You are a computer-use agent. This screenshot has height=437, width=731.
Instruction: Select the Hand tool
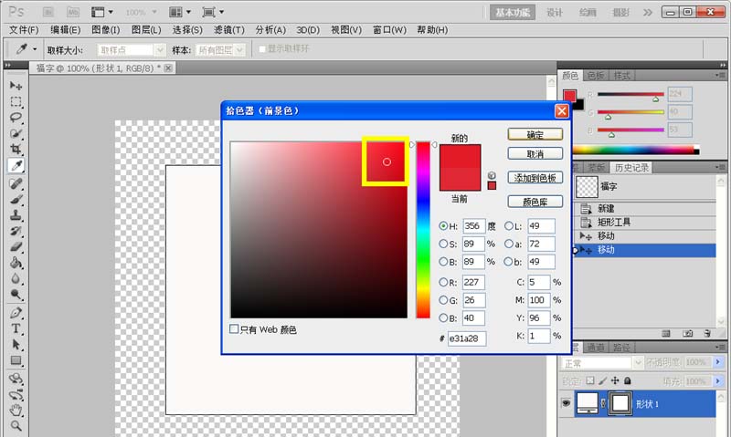click(x=16, y=410)
